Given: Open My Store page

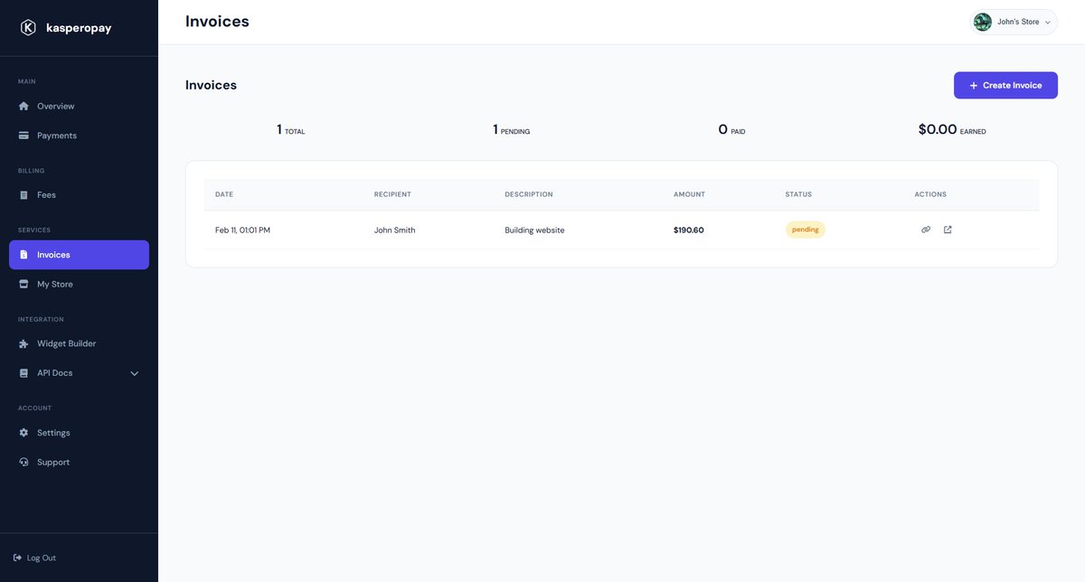Looking at the screenshot, I should click(x=79, y=284).
